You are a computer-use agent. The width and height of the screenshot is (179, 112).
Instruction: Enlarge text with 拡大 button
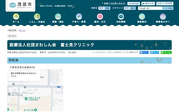[x=133, y=8]
